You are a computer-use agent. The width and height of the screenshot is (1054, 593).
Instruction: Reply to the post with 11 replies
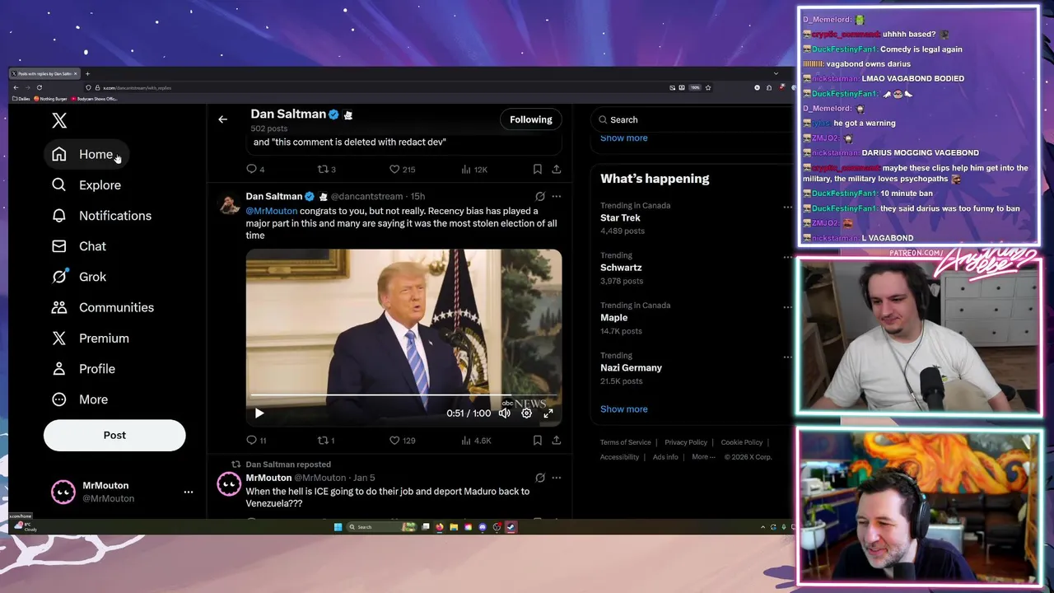point(256,441)
